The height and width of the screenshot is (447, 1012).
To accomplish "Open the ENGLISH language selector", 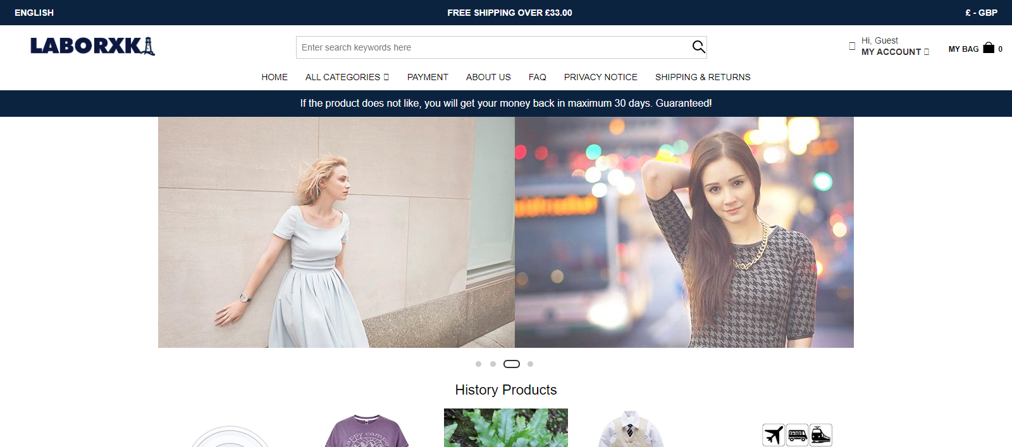I will 34,13.
